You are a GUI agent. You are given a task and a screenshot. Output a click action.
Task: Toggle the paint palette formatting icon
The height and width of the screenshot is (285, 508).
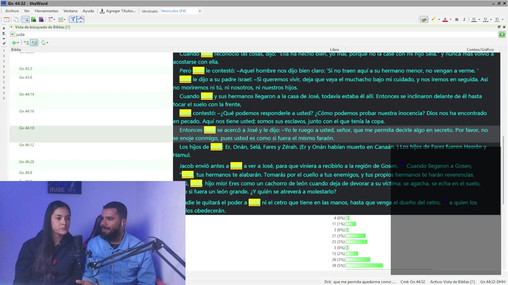pos(424,19)
